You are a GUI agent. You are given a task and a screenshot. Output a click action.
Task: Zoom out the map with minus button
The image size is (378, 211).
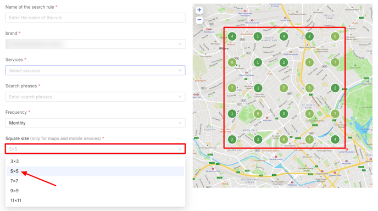(199, 20)
